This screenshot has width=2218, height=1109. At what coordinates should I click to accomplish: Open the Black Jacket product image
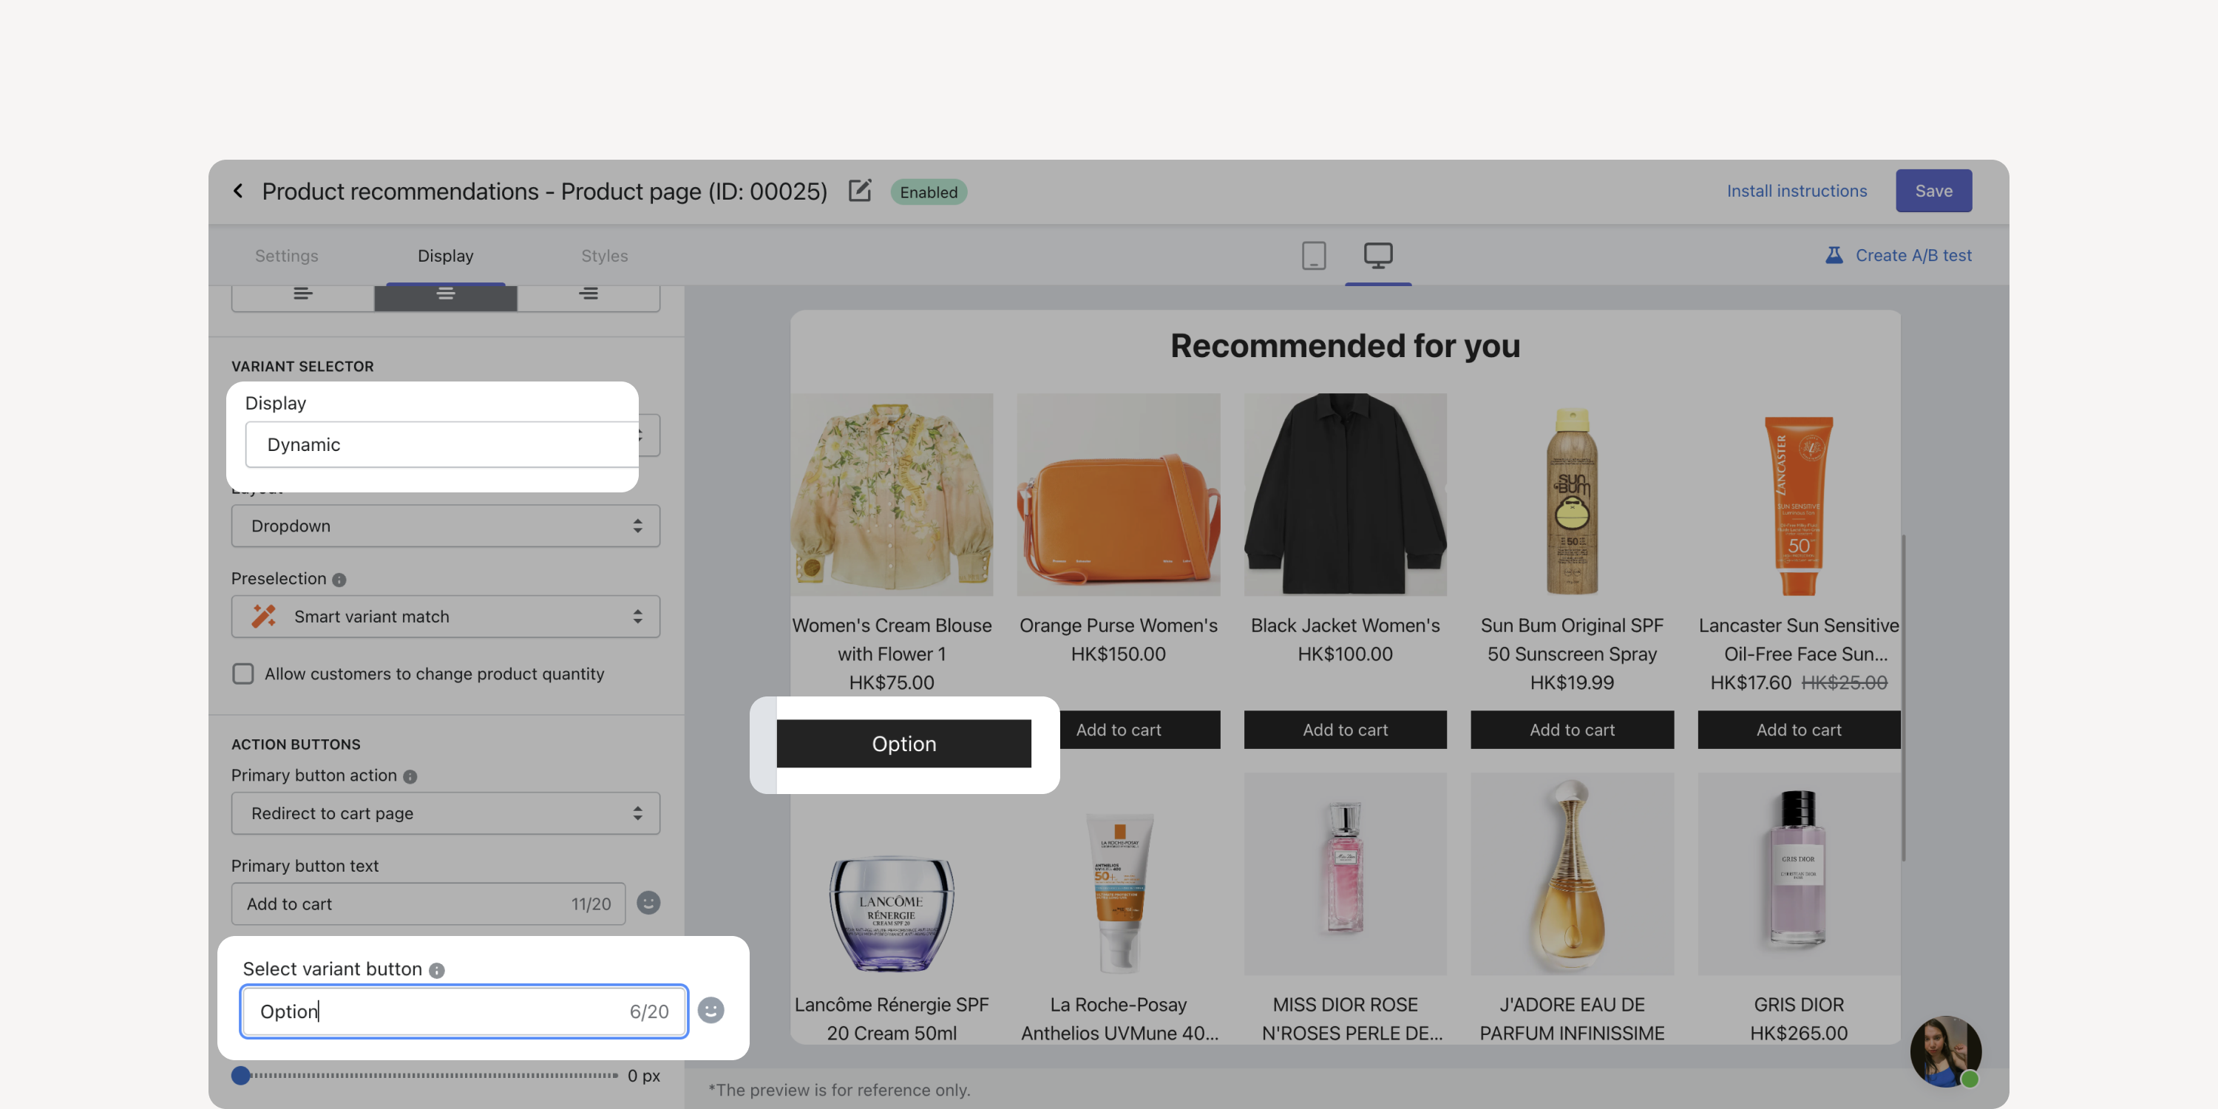coord(1345,494)
